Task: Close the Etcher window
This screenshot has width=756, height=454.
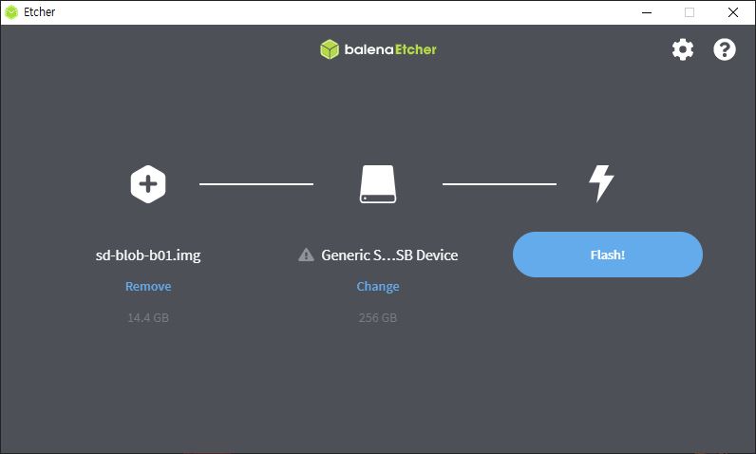Action: tap(733, 12)
